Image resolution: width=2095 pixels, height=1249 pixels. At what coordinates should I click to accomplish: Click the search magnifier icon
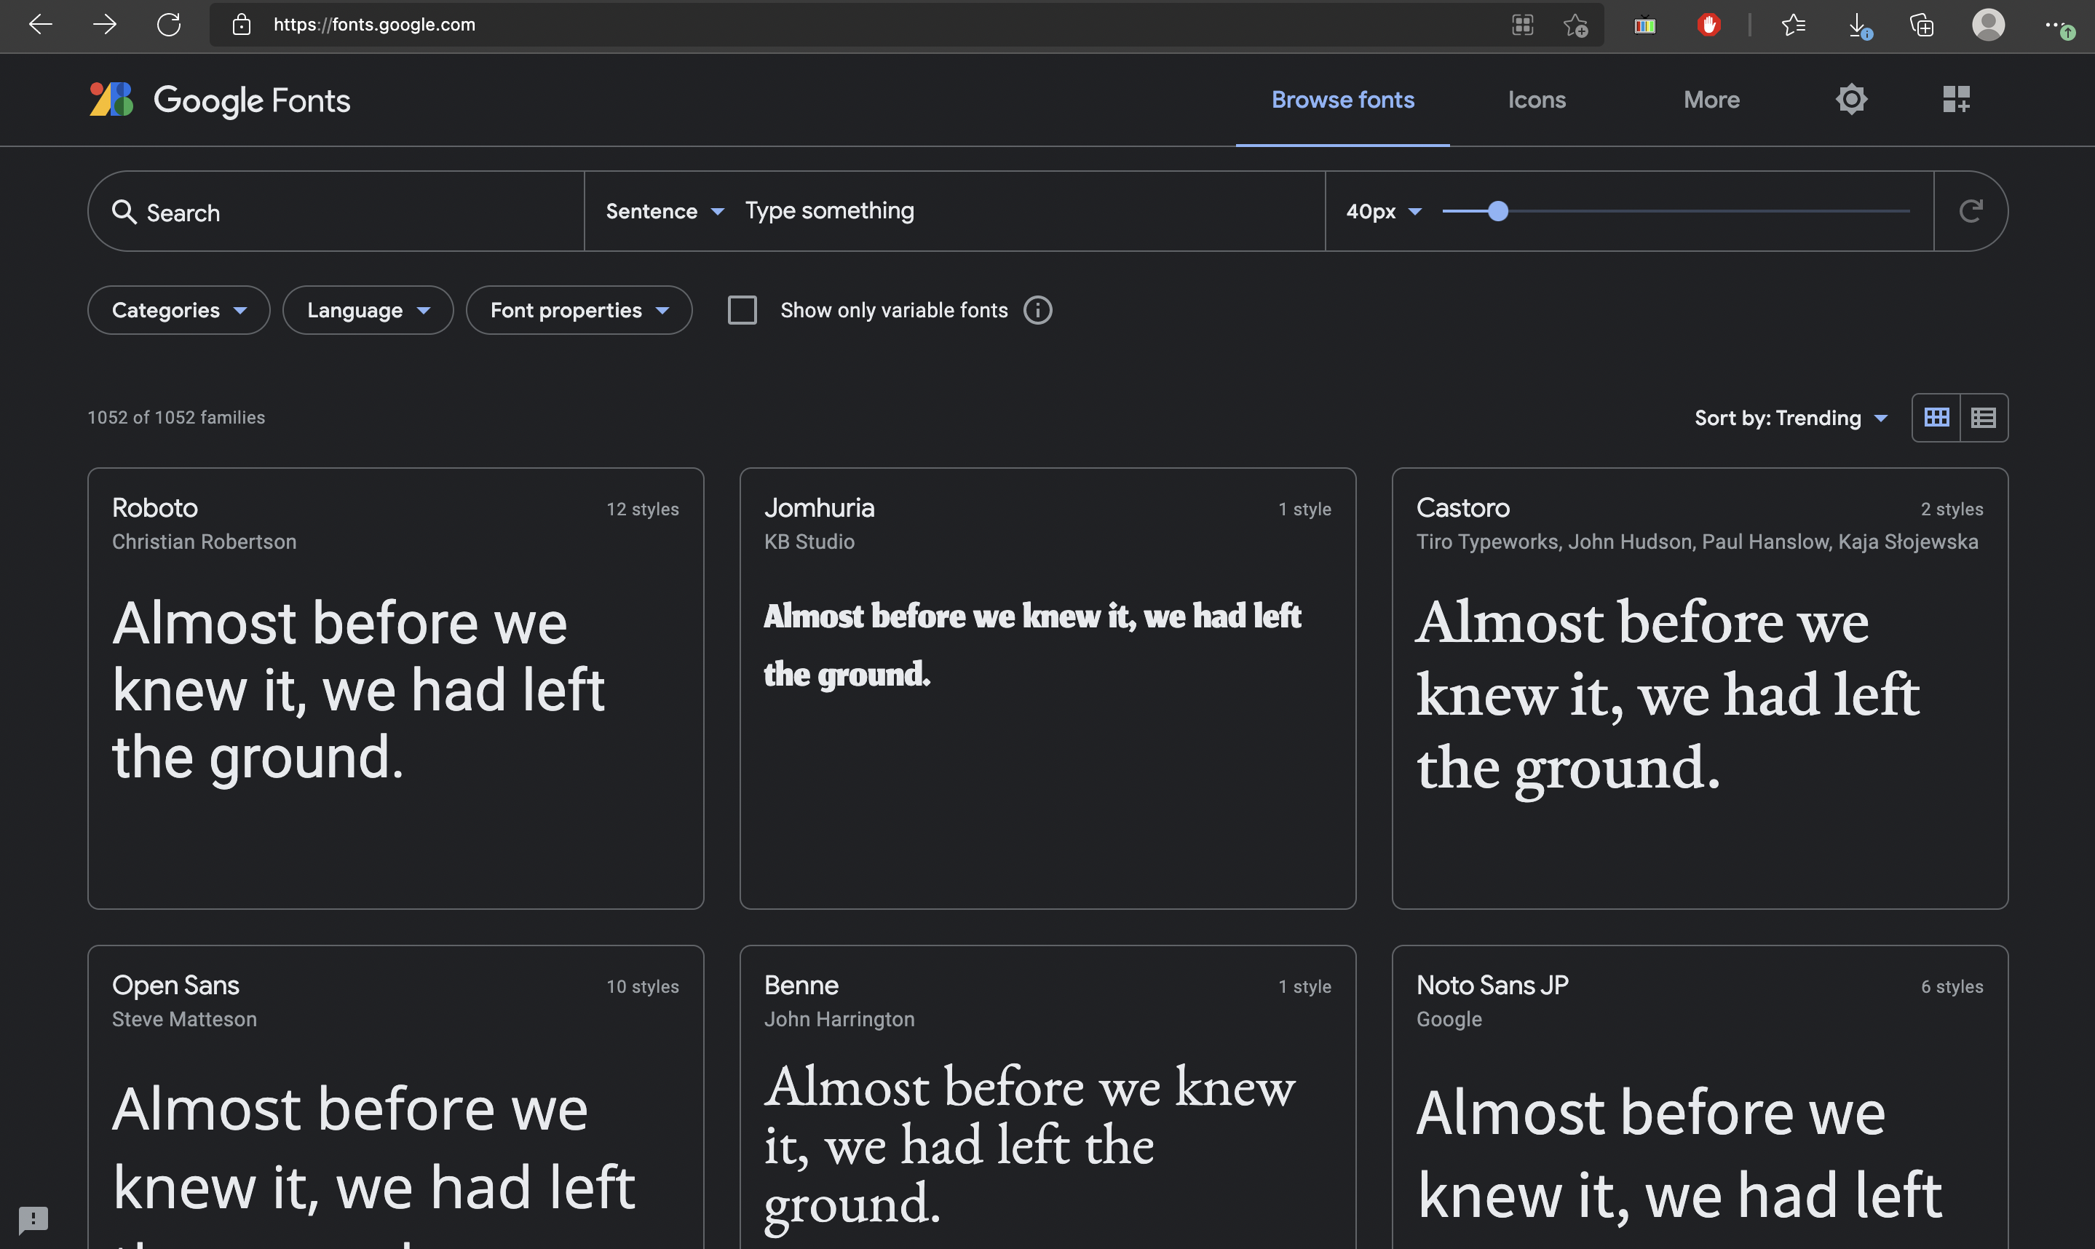pos(124,211)
